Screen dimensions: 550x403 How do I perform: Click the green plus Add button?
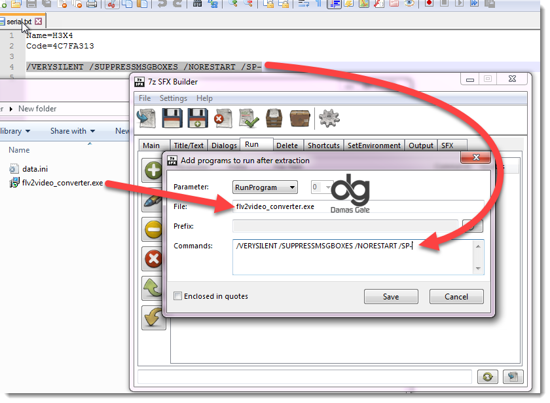pos(153,171)
